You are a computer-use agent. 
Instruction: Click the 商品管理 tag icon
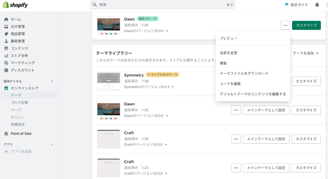(6, 34)
